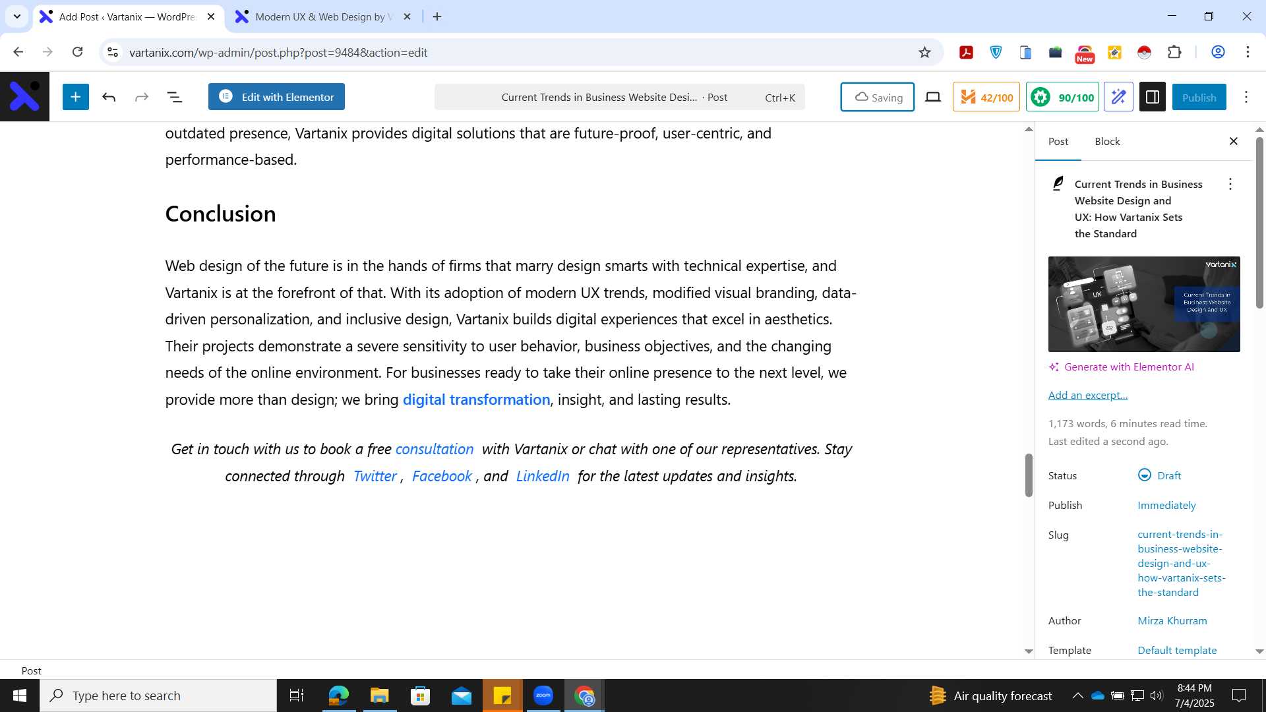Open the Chrome three-dot menu

[1248, 52]
